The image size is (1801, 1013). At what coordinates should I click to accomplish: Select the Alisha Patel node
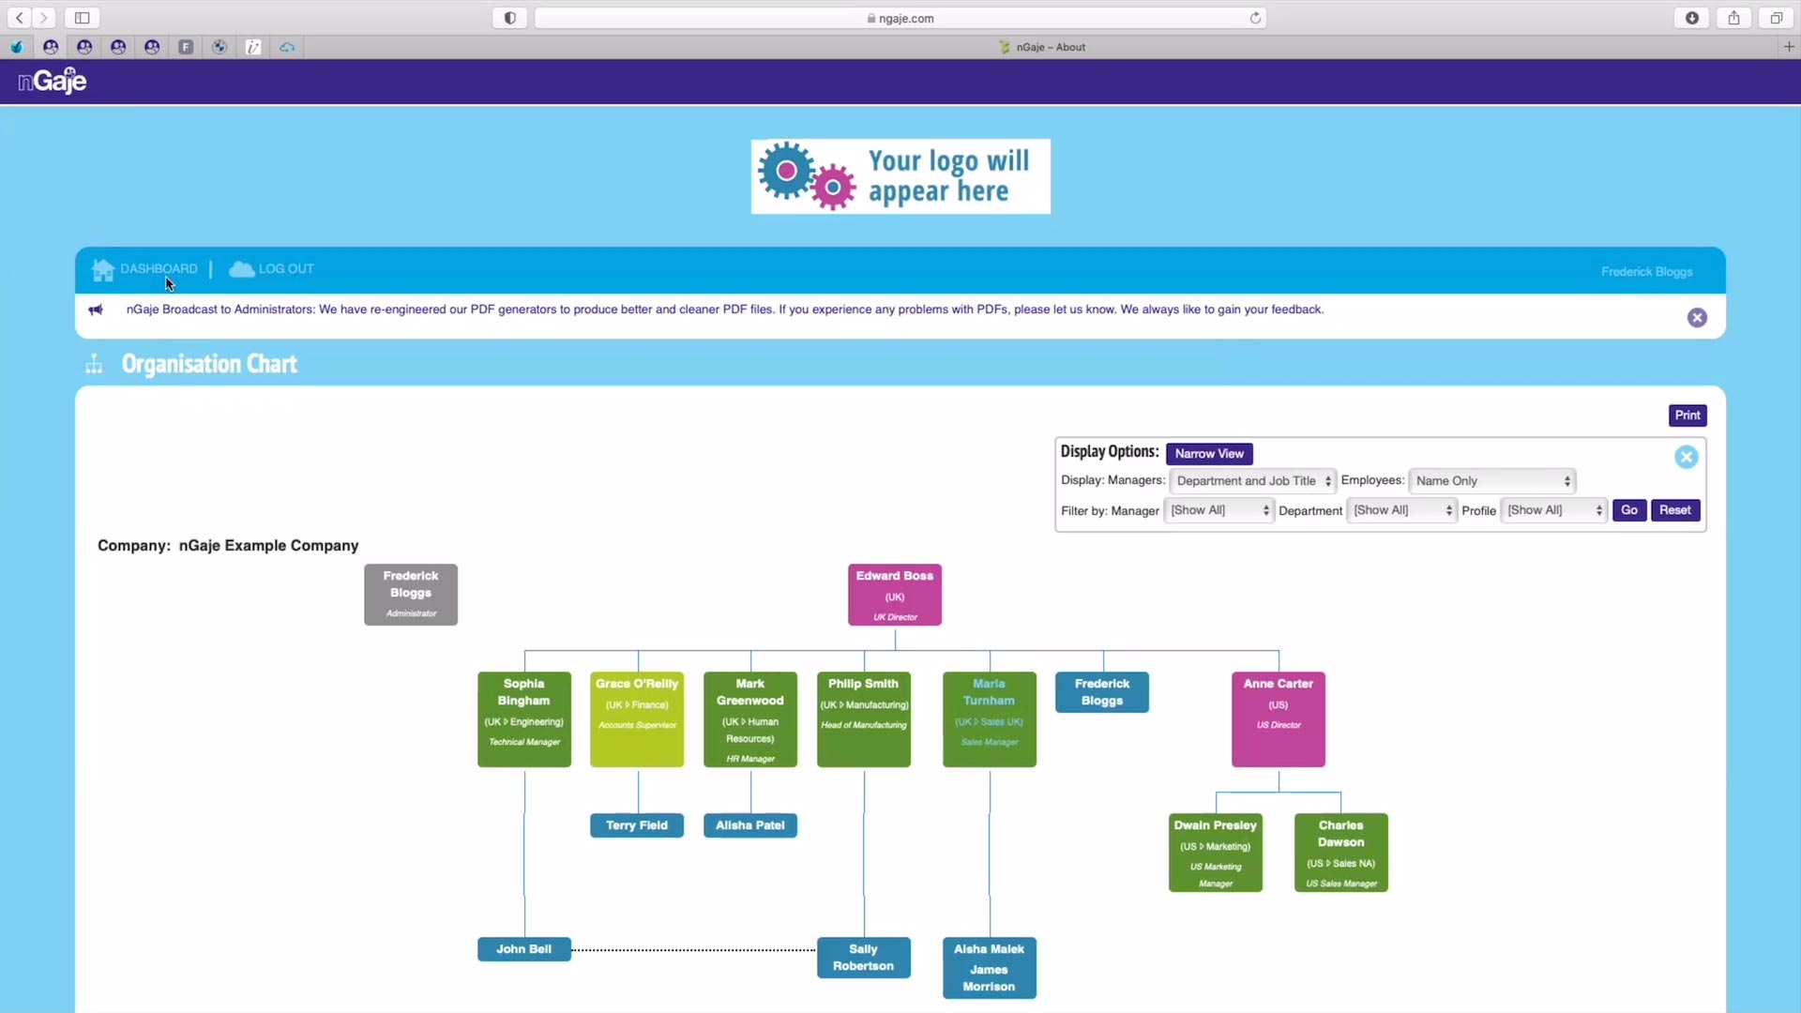pyautogui.click(x=750, y=825)
